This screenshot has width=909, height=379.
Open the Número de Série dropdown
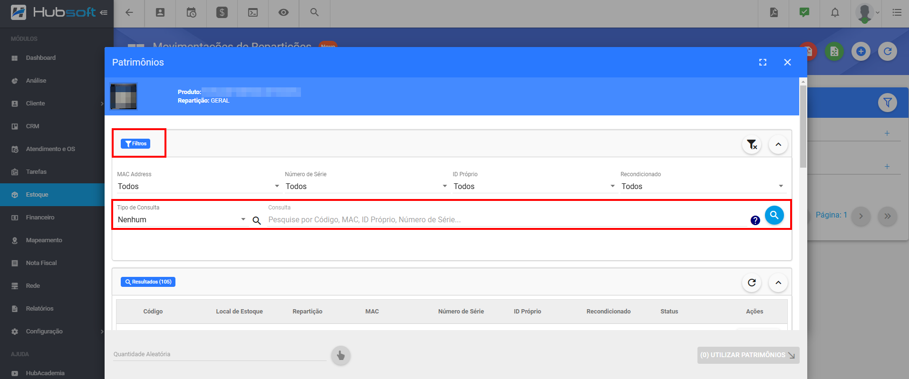click(x=367, y=186)
